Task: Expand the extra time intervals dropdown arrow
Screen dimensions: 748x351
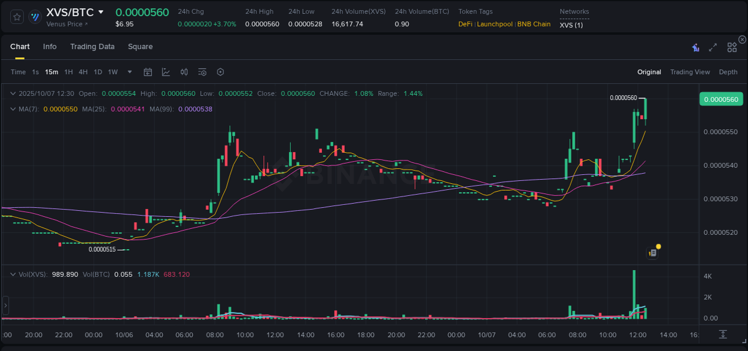Action: 129,72
